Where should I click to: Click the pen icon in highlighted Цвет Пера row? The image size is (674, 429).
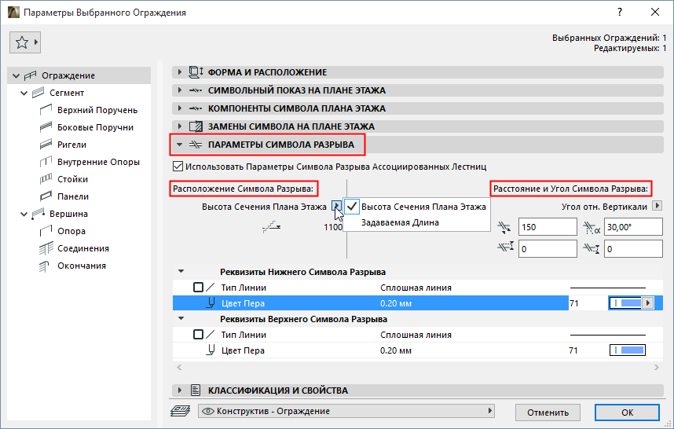211,303
